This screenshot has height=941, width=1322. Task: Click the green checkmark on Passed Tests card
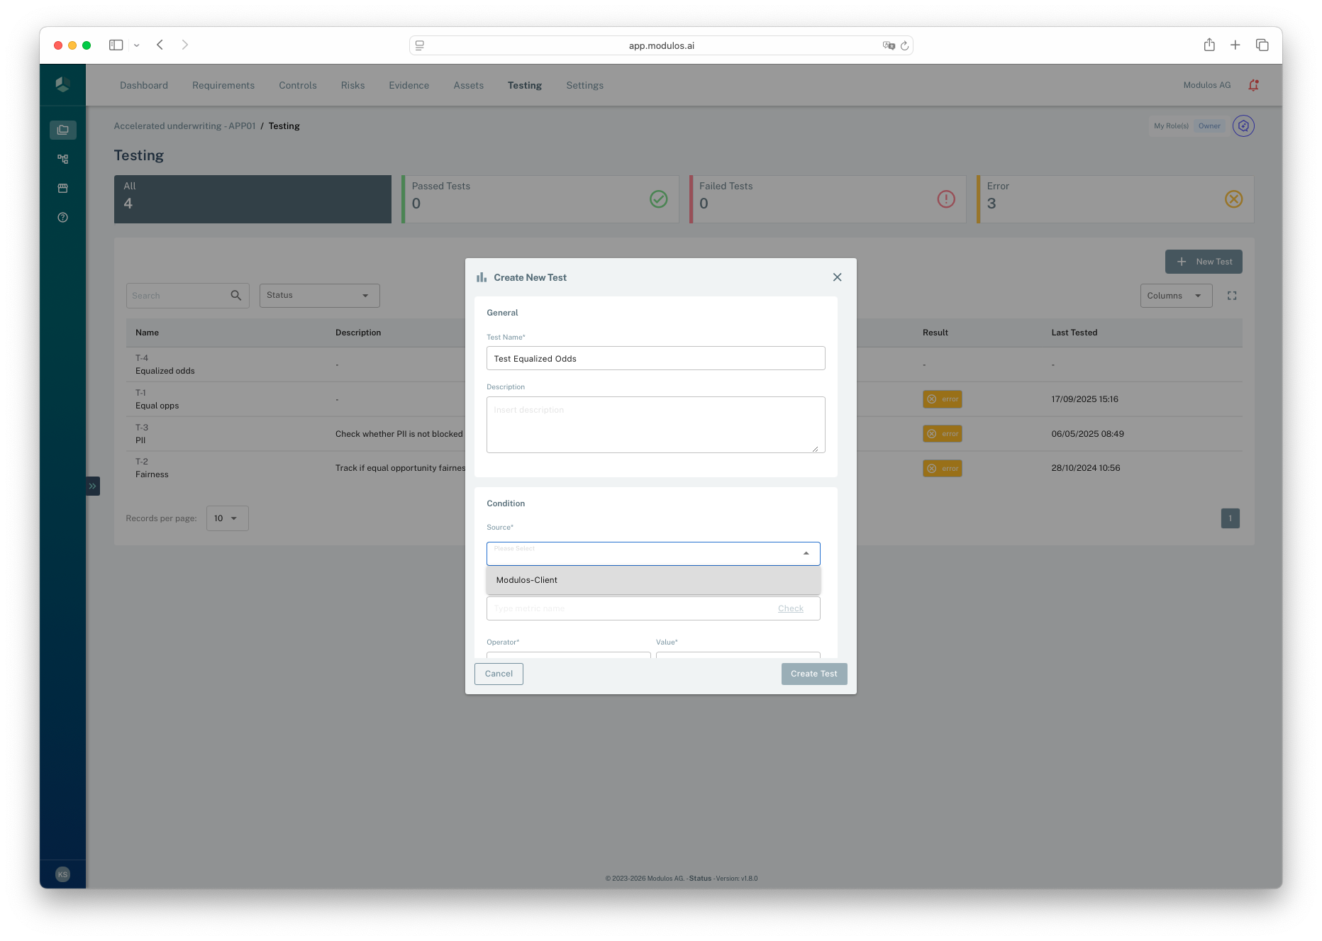(x=659, y=199)
